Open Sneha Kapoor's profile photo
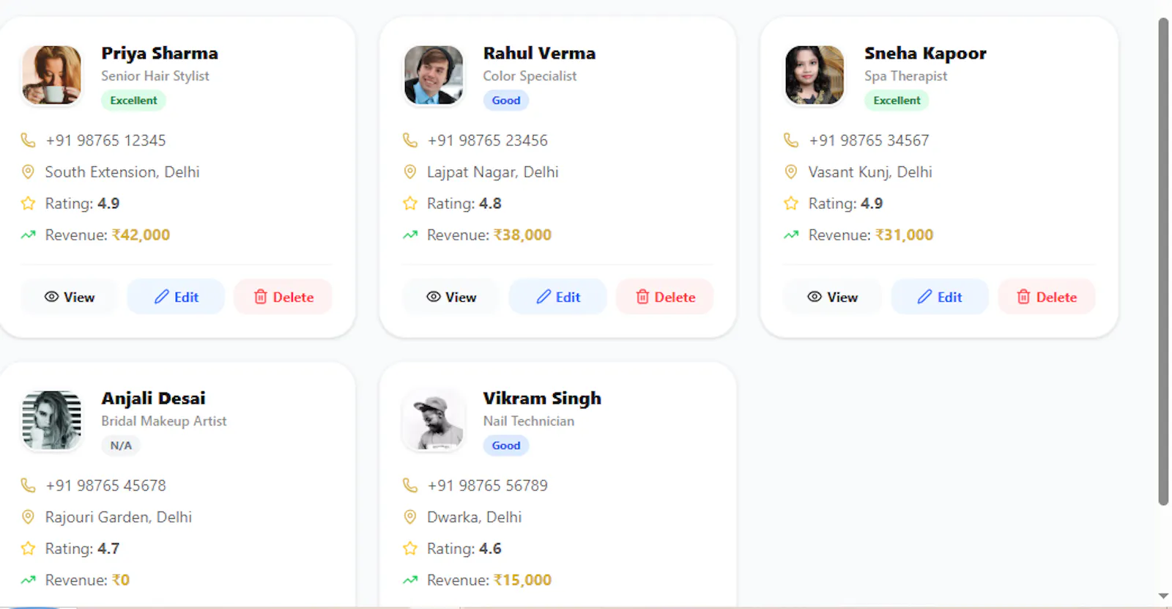The height and width of the screenshot is (609, 1172). pos(815,75)
